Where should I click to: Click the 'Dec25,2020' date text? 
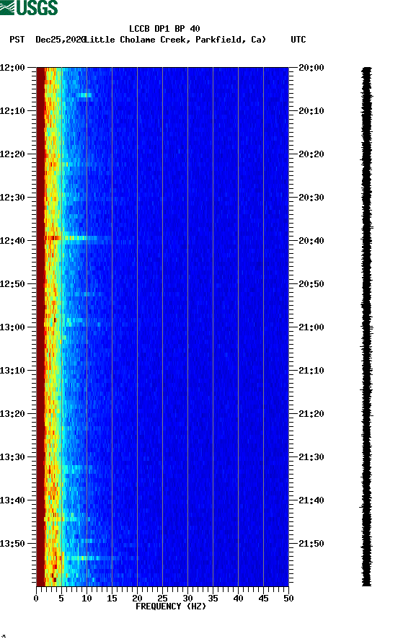[x=60, y=40]
